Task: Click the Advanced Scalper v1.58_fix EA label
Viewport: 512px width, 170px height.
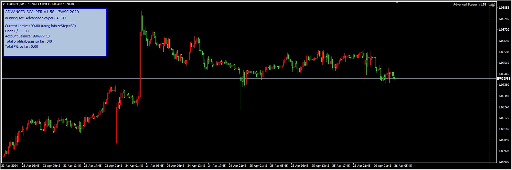Action: tap(472, 5)
